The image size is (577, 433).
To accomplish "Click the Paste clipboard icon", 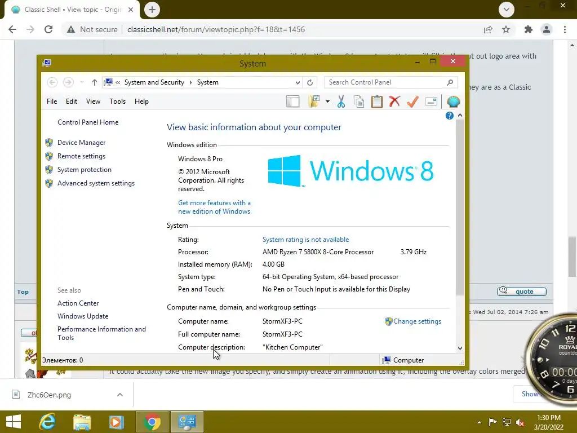I will click(x=376, y=101).
